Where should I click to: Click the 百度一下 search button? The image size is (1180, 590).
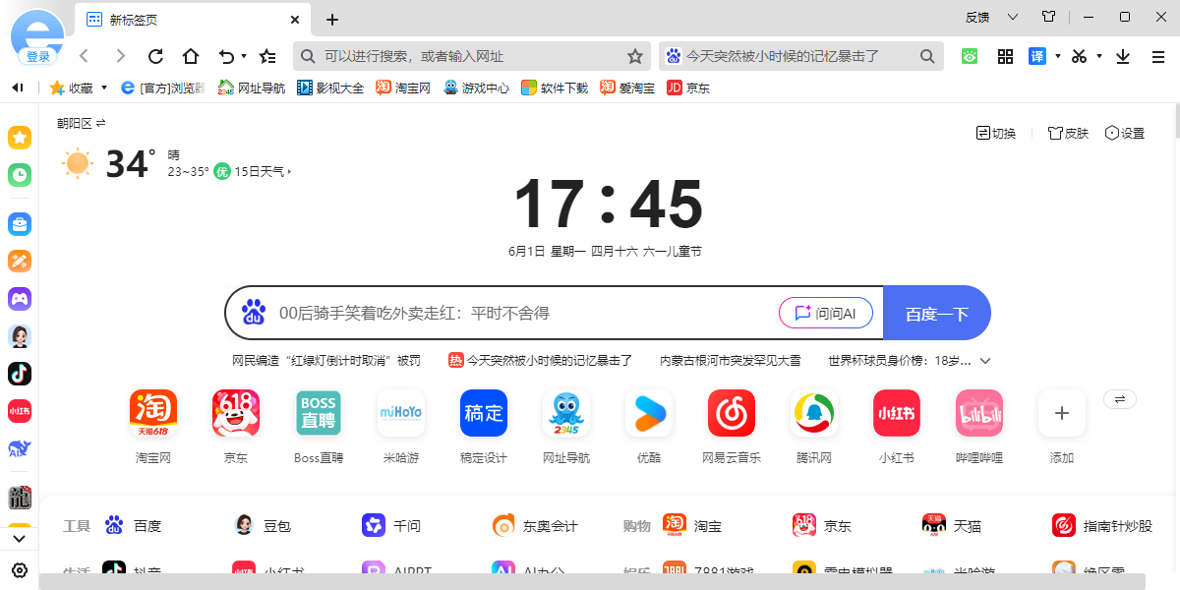[937, 314]
